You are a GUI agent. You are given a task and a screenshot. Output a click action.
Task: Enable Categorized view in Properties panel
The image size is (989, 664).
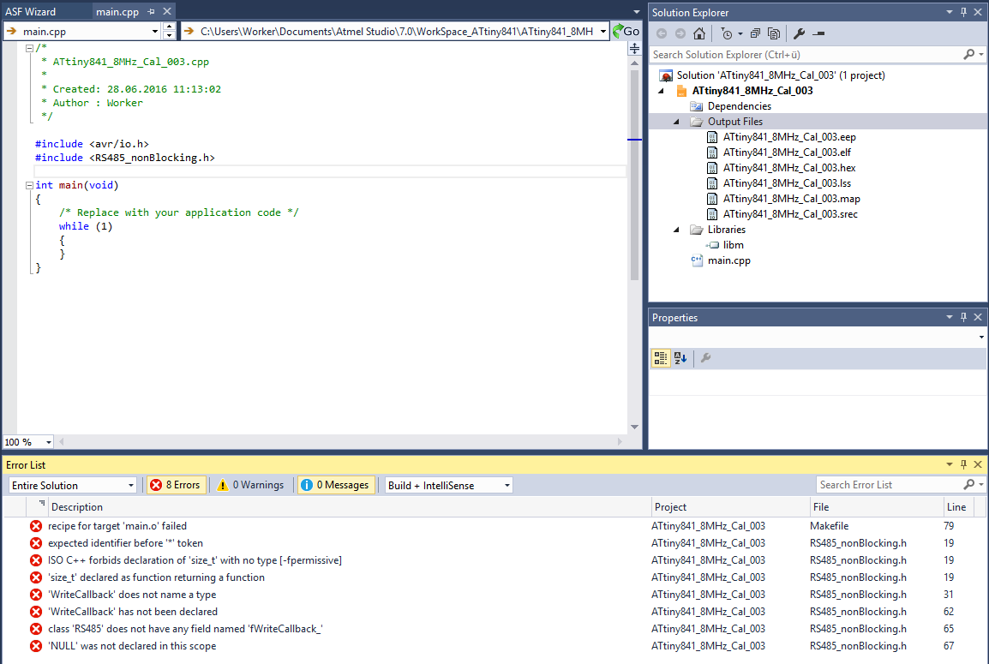(660, 358)
